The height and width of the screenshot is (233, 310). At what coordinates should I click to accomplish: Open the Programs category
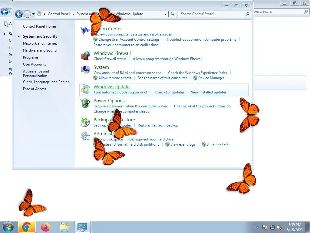click(x=31, y=57)
